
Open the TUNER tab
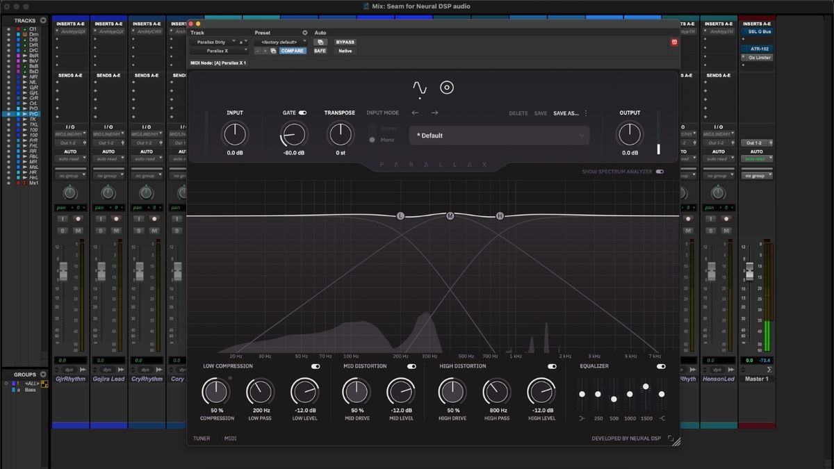(x=201, y=438)
